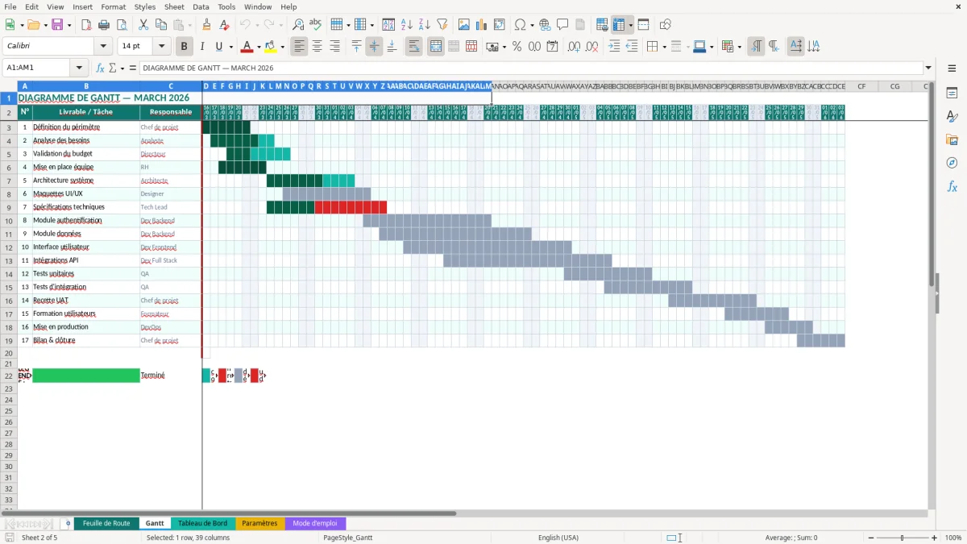This screenshot has width=967, height=544.
Task: Switch to the Feuille de Route sheet tab
Action: click(x=106, y=523)
